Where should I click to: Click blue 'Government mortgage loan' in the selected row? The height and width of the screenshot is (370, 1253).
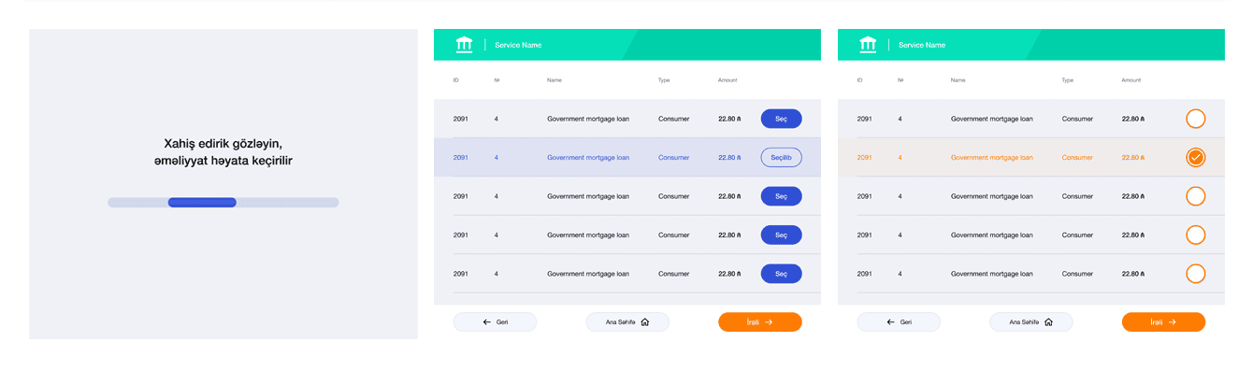coord(588,158)
